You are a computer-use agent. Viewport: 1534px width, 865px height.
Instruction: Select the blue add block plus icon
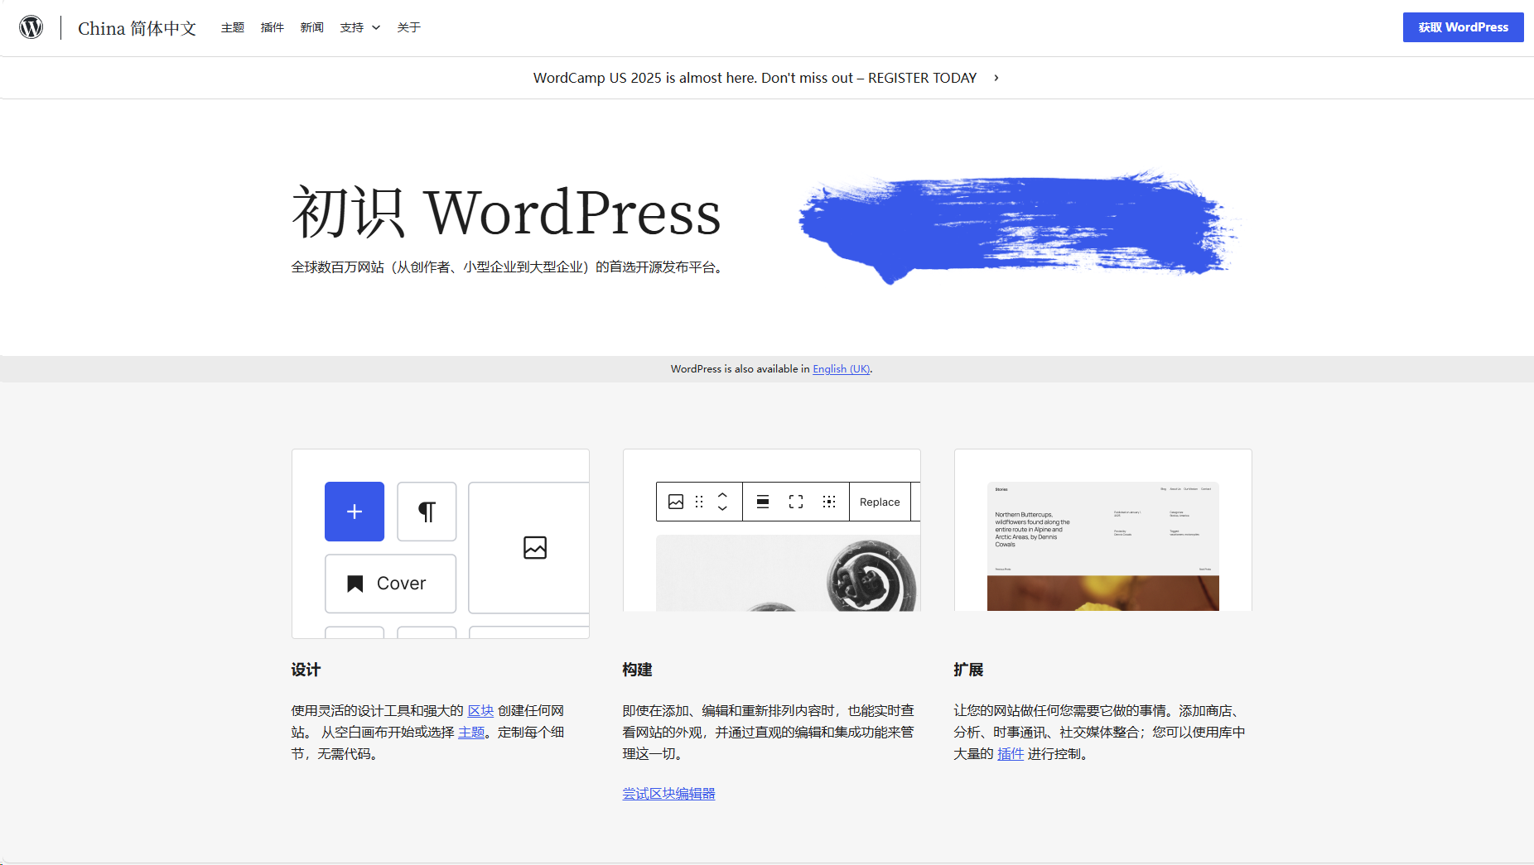click(x=354, y=512)
